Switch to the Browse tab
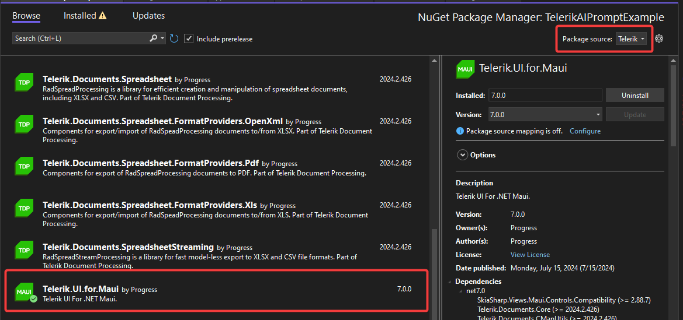 [x=26, y=16]
